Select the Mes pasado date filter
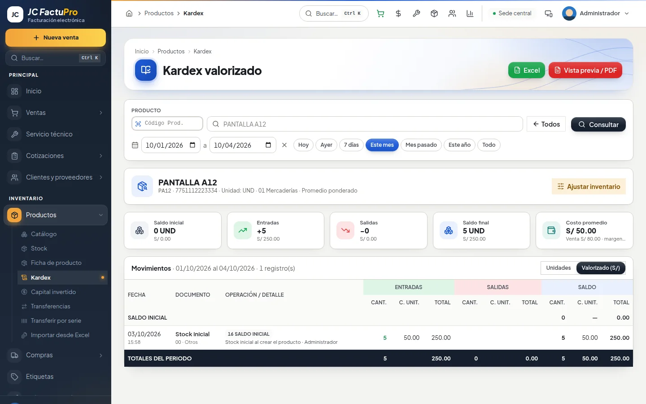This screenshot has width=646, height=404. (x=421, y=145)
